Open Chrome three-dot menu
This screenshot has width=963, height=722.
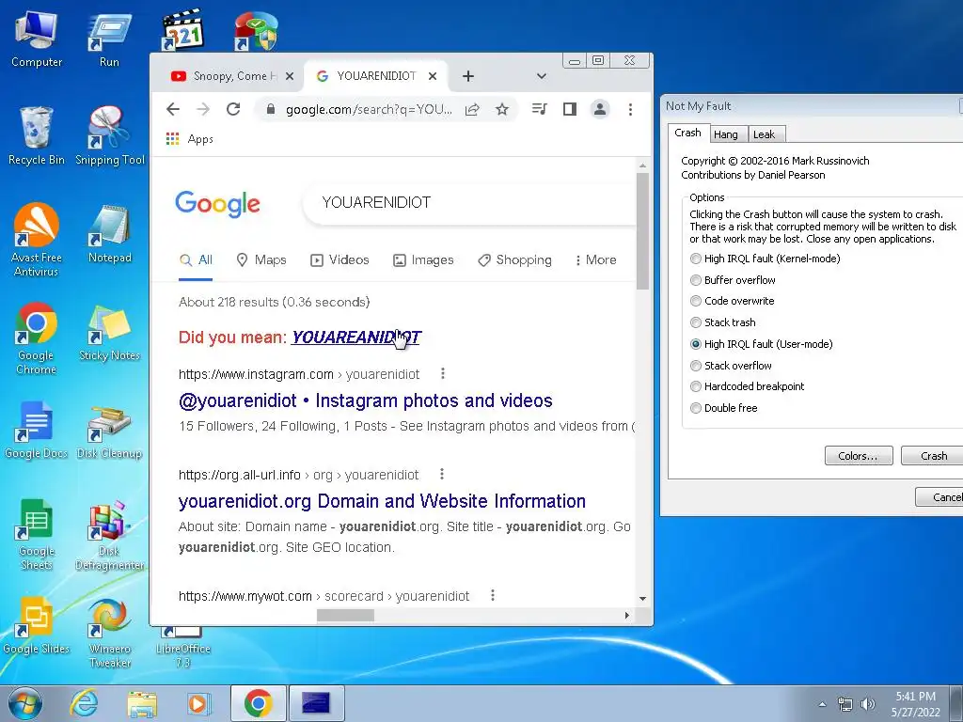pos(630,109)
